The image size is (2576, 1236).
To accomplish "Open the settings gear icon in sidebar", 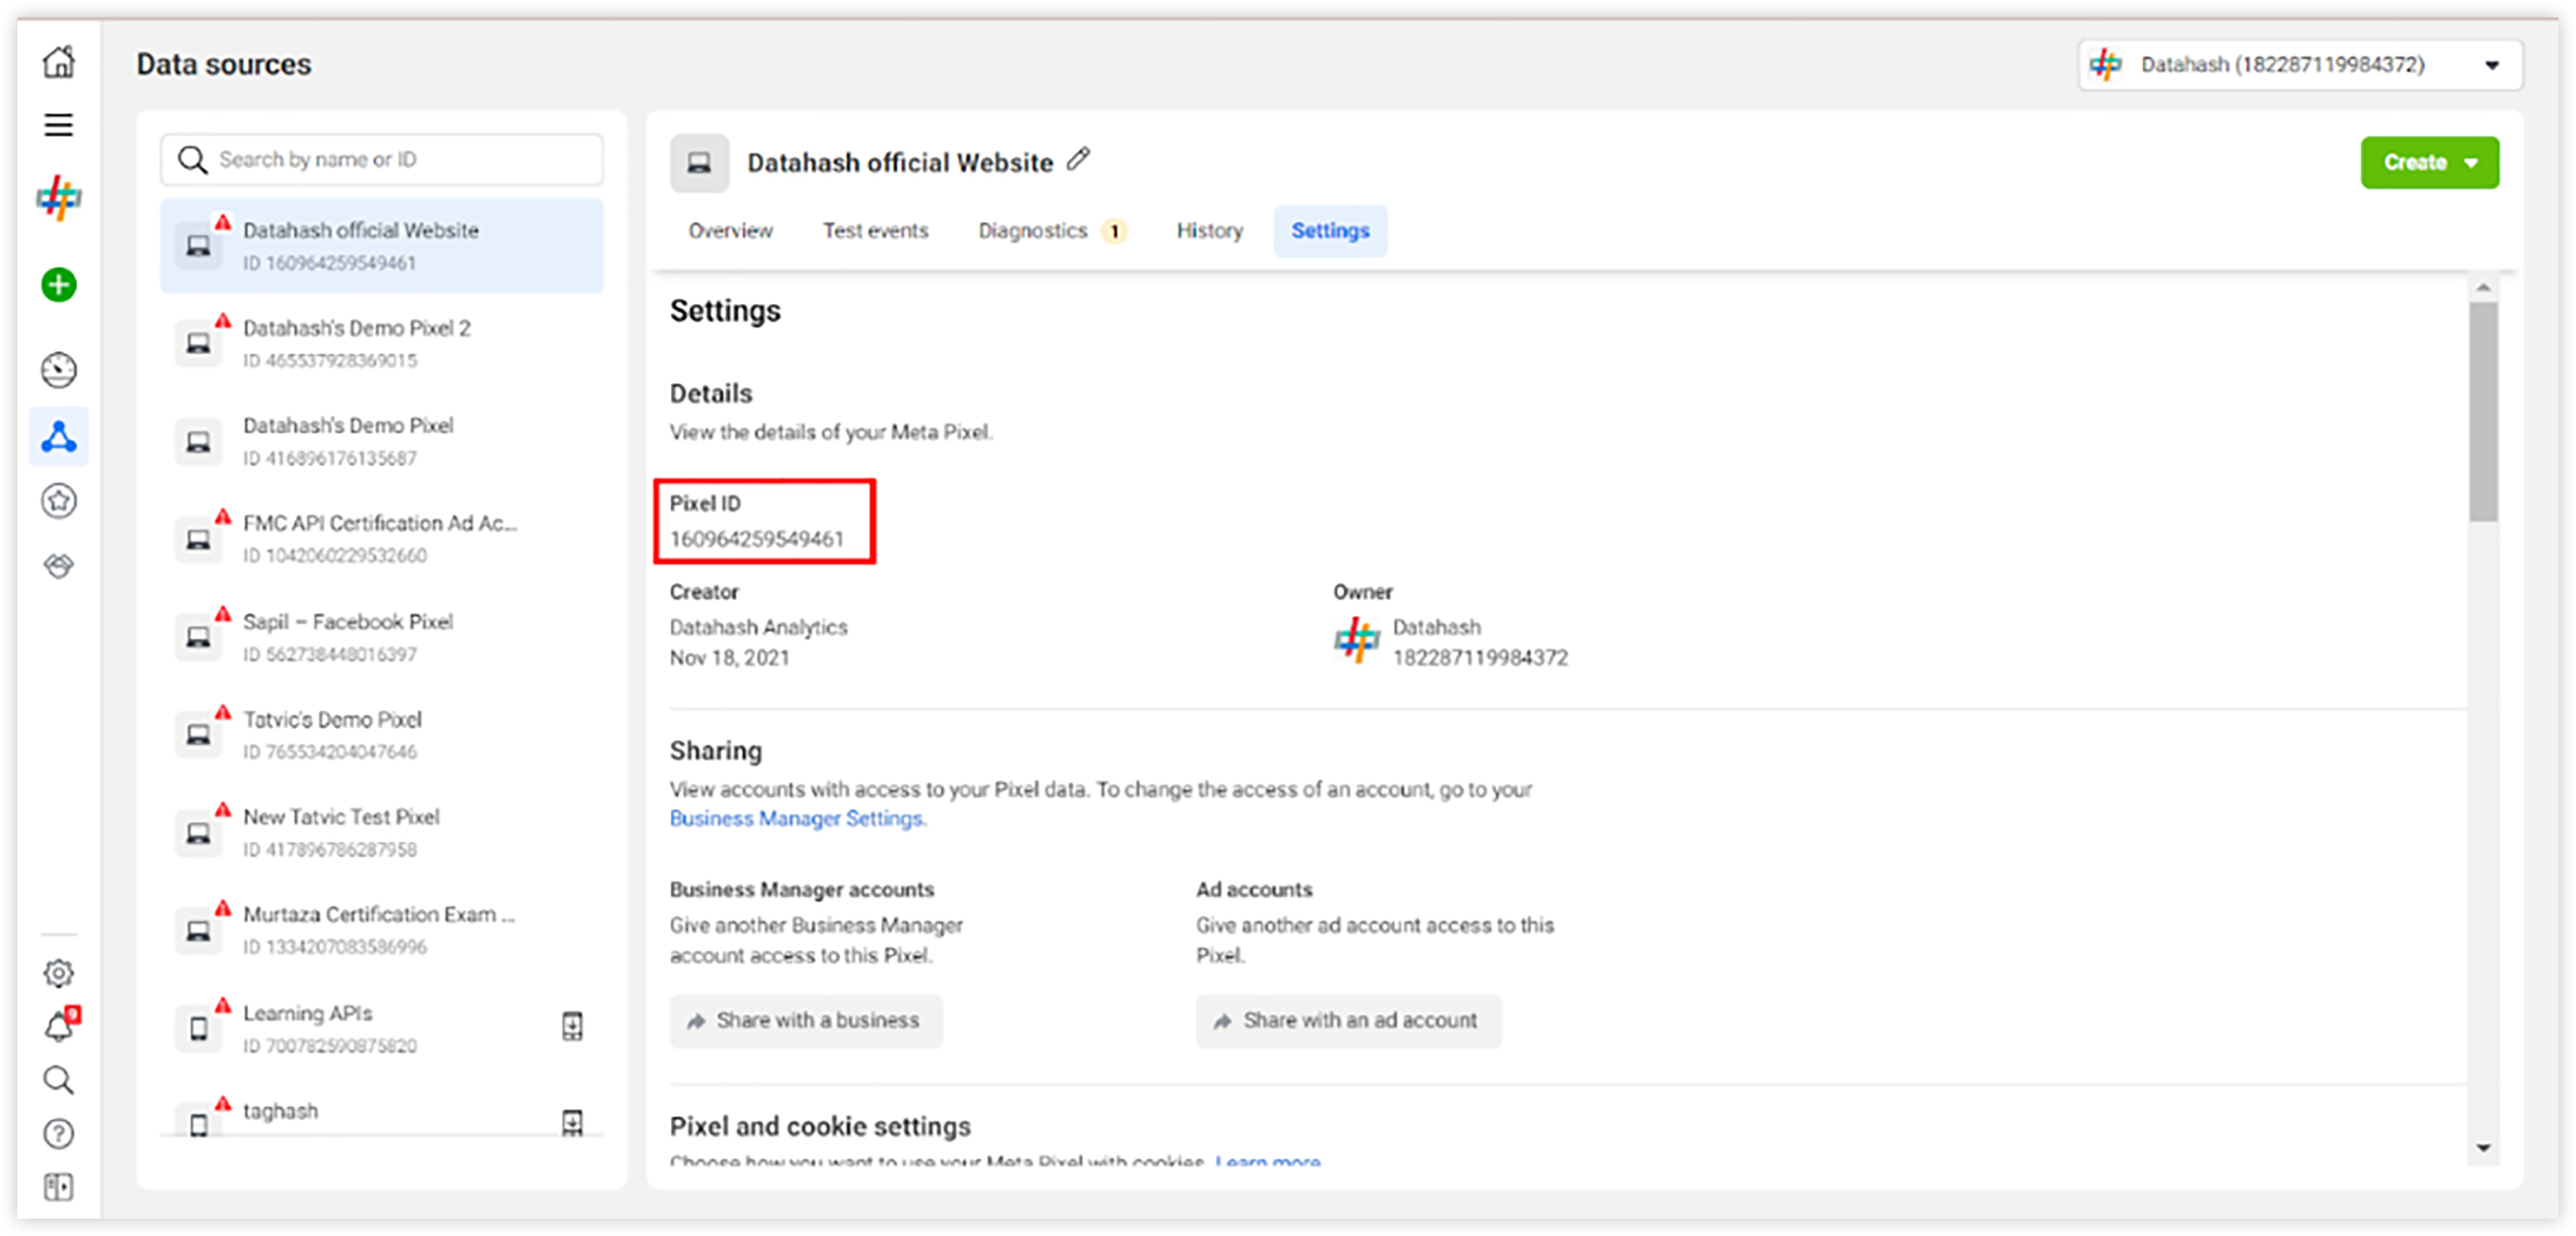I will click(x=59, y=973).
